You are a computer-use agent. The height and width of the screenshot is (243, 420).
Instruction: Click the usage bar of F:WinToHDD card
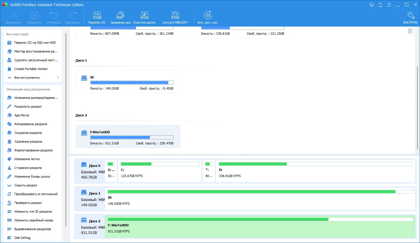pyautogui.click(x=132, y=137)
